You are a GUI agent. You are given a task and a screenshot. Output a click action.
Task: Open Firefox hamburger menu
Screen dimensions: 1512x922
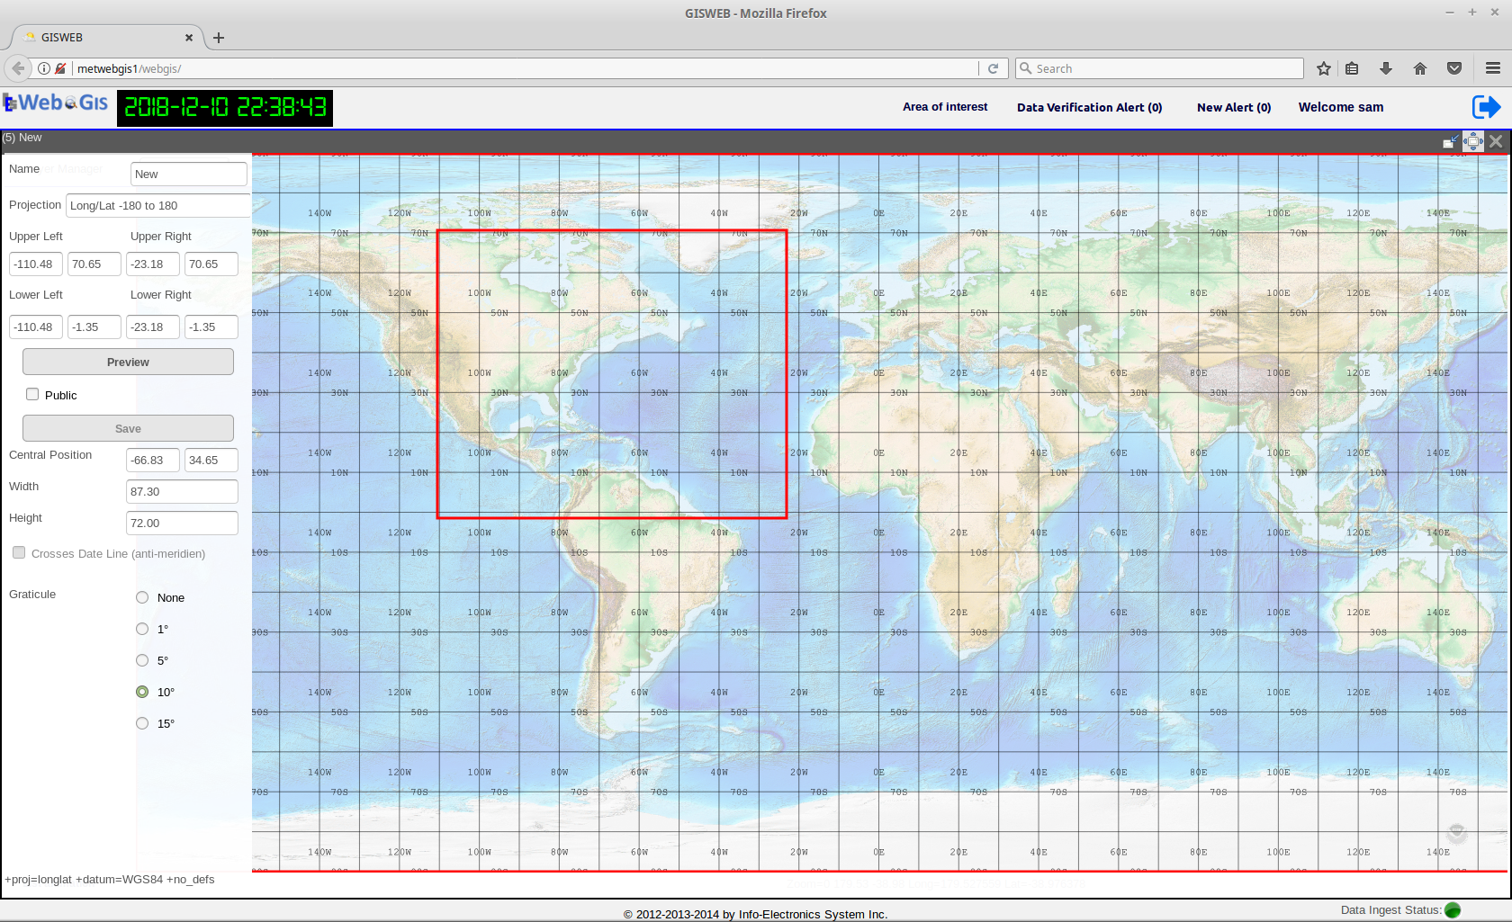point(1493,68)
